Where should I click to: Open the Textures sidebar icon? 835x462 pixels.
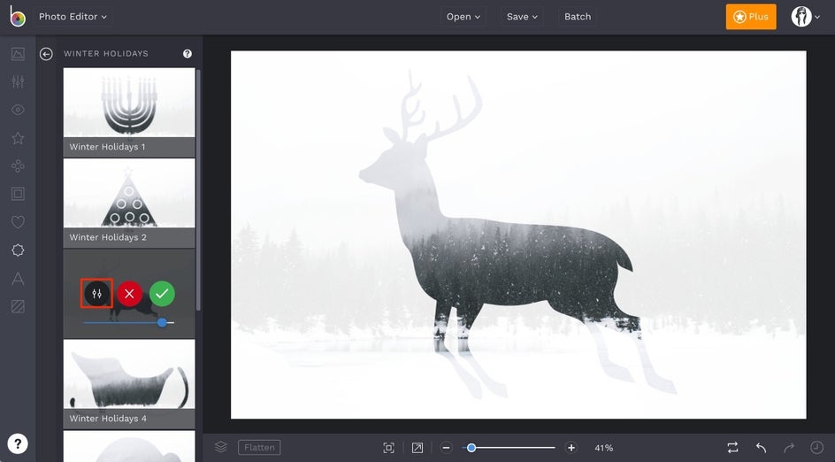coord(18,306)
